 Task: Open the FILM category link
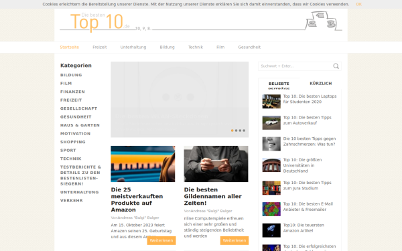(66, 84)
